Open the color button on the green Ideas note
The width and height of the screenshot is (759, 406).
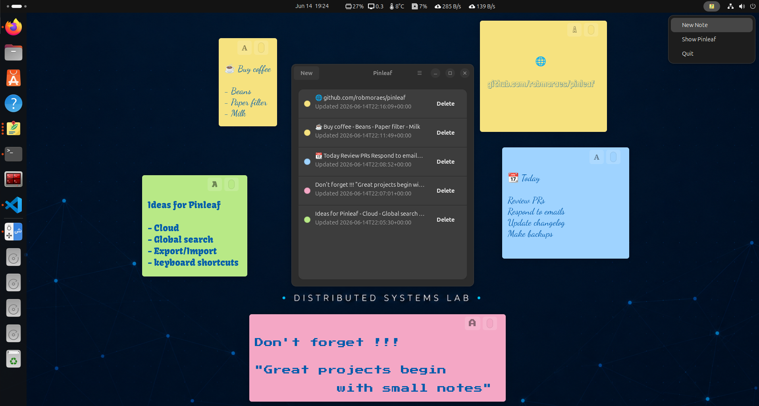click(x=231, y=184)
